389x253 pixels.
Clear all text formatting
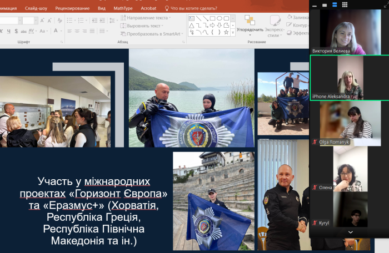(59, 21)
